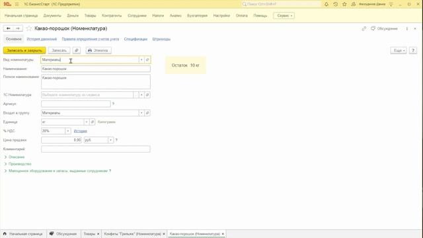
Task: Switch to История движений tab
Action: pyautogui.click(x=42, y=39)
